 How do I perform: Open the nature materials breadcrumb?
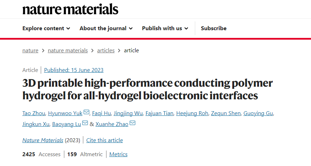(x=68, y=51)
